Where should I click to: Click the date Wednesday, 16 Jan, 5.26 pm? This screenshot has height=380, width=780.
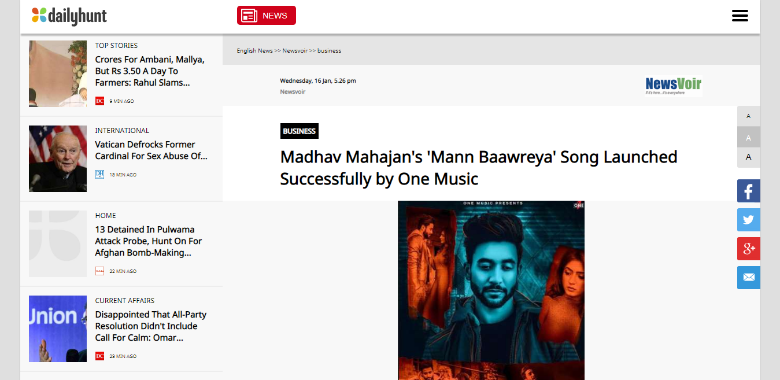318,80
